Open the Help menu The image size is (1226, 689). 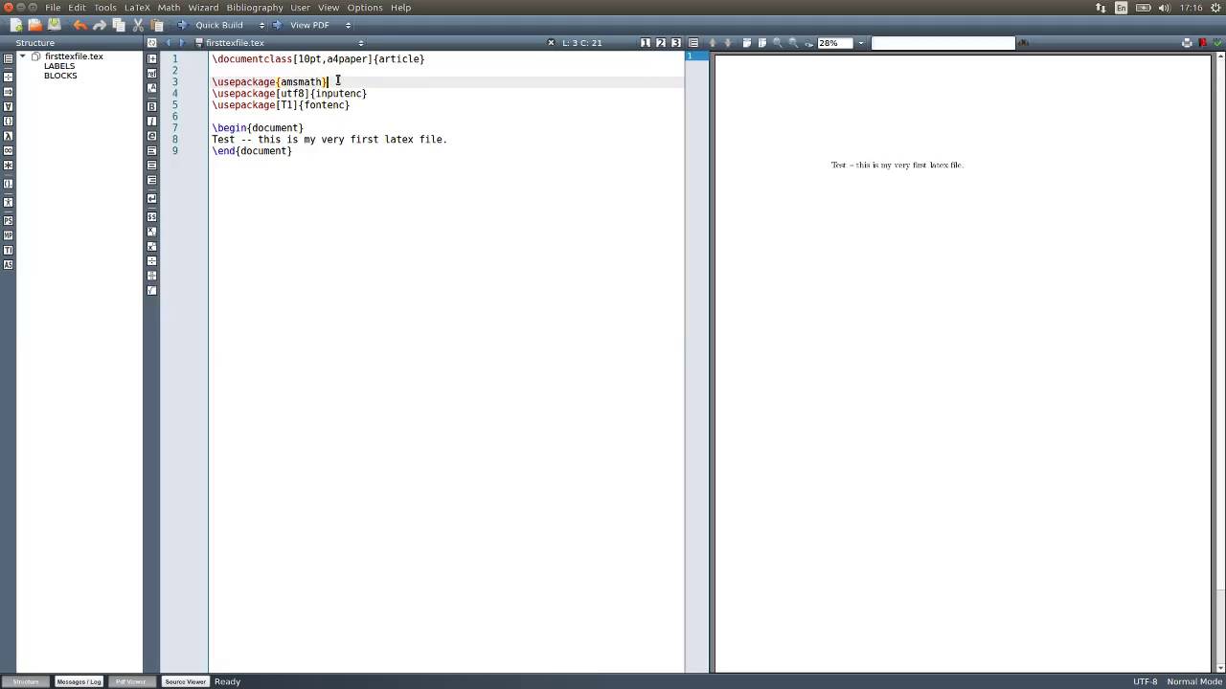click(400, 8)
